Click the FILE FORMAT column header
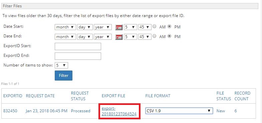262x123 pixels. point(158,96)
